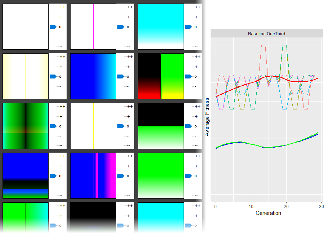
Task: Rate the green-to-white center-line thumbnail single plus
Action: coord(196,166)
